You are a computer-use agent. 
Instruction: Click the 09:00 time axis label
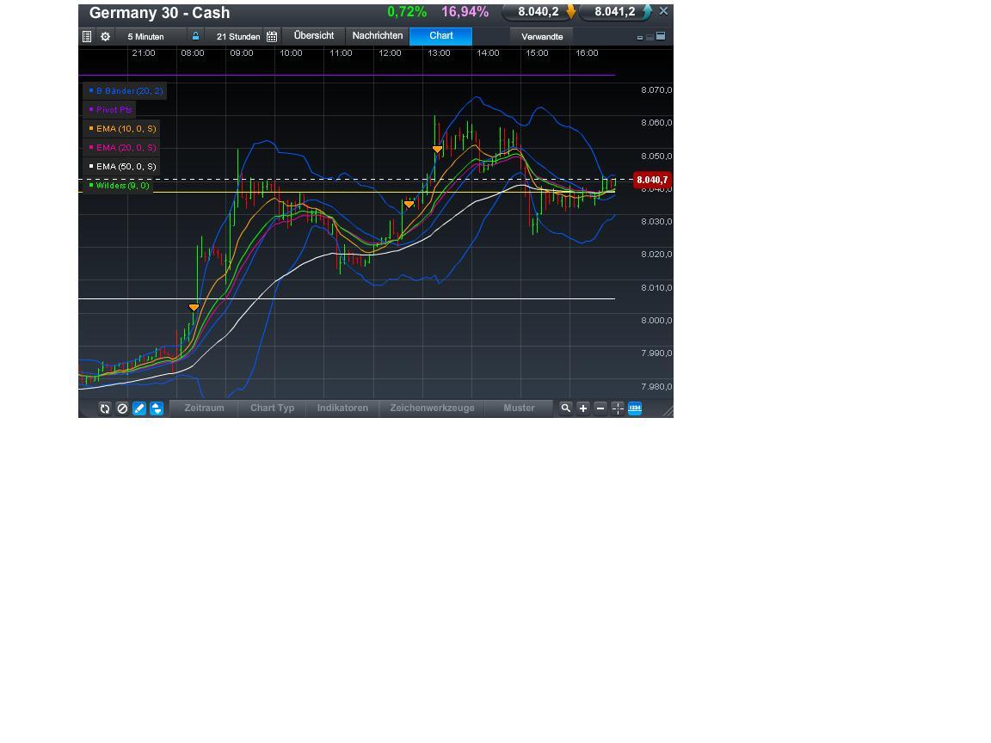pos(242,53)
